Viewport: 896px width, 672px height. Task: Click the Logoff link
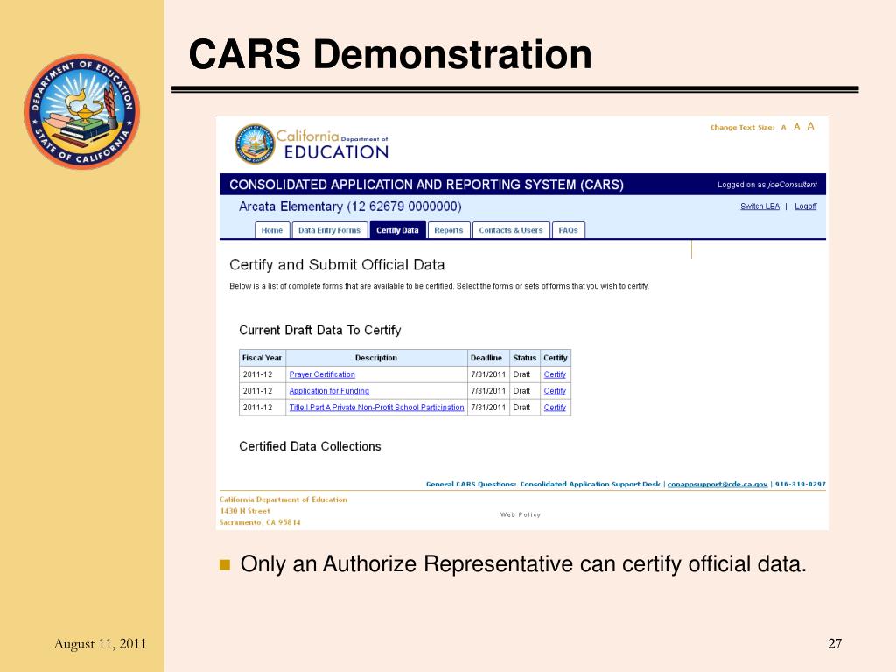coord(806,206)
